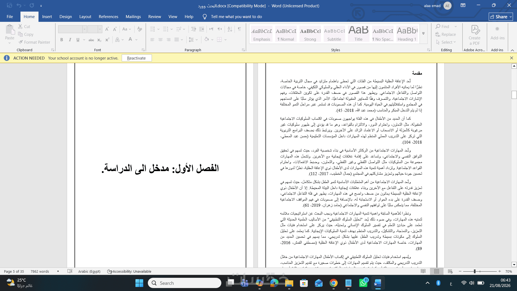
Task: Open the Select dropdown in Editing
Action: [x=446, y=42]
